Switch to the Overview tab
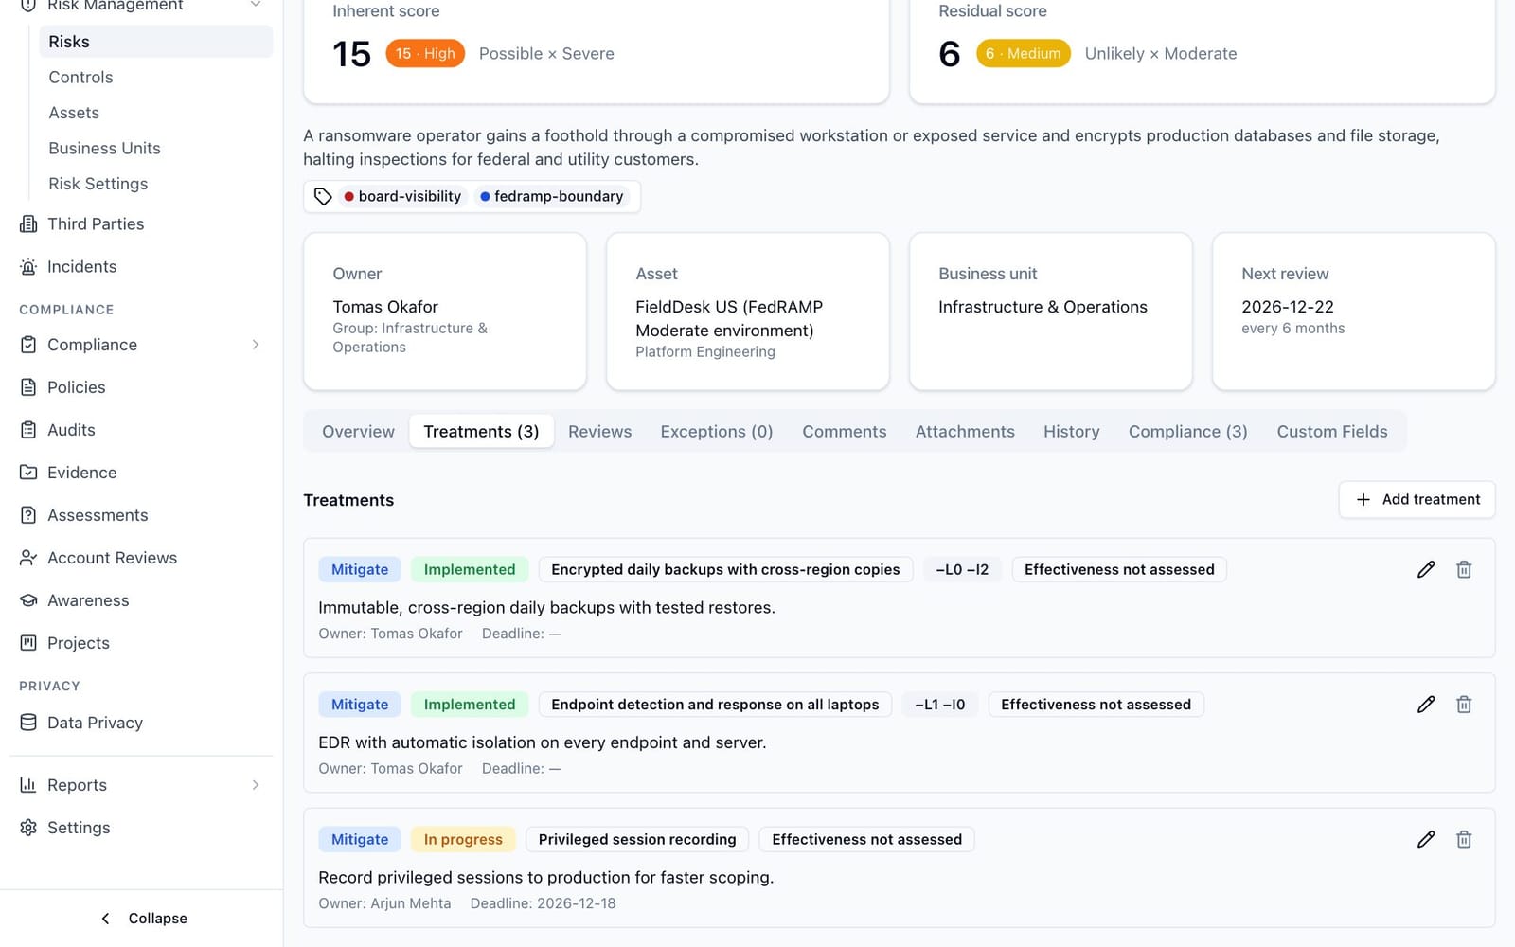The image size is (1515, 947). [x=358, y=431]
